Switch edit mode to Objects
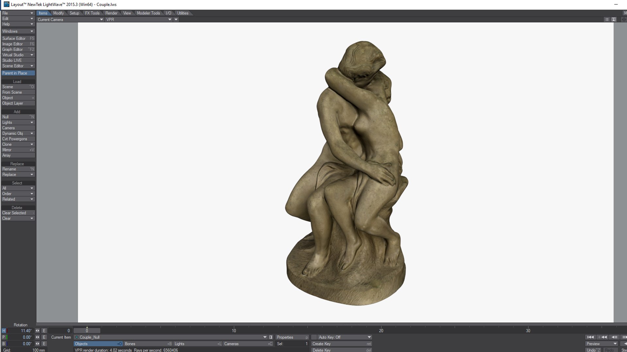The width and height of the screenshot is (627, 352). click(98, 344)
